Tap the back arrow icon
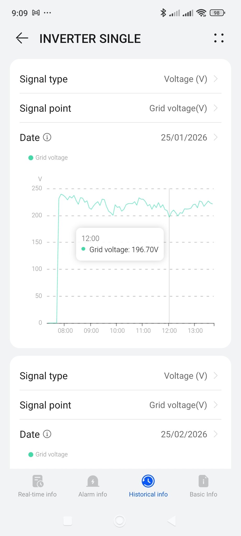Image resolution: width=241 pixels, height=536 pixels. 22,38
